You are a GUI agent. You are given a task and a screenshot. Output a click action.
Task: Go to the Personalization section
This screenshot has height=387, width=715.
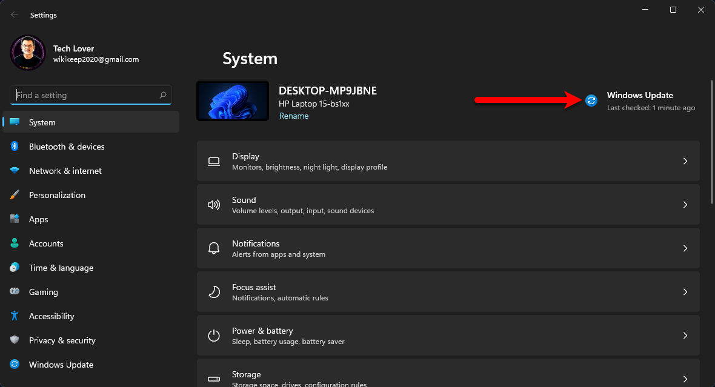91,194
